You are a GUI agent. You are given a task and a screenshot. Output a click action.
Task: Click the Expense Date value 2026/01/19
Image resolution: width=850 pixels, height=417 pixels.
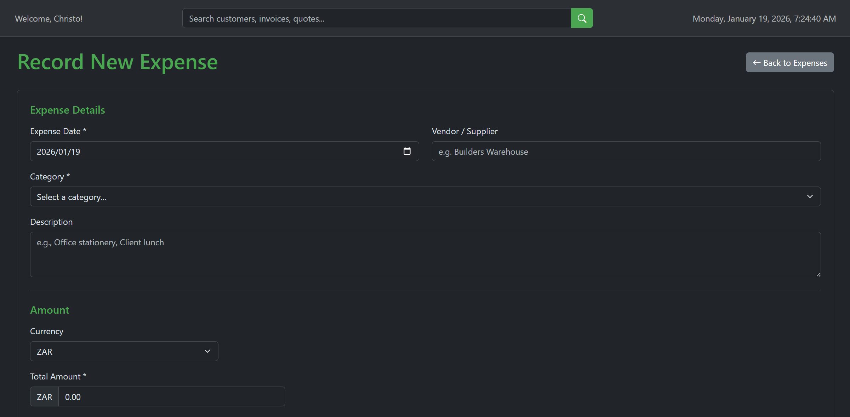[x=59, y=152]
